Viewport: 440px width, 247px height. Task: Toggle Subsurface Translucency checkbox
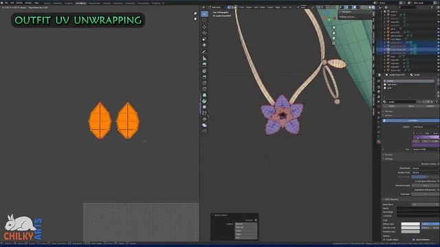[439, 190]
